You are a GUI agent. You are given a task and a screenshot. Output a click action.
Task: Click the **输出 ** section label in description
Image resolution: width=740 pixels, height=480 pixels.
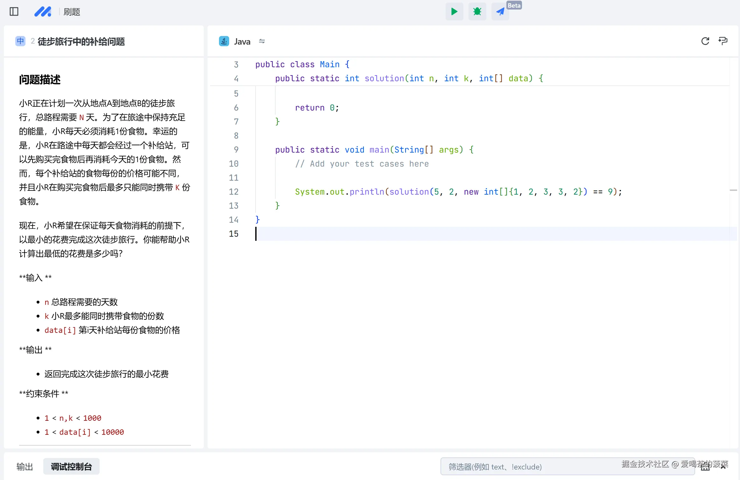coord(35,350)
